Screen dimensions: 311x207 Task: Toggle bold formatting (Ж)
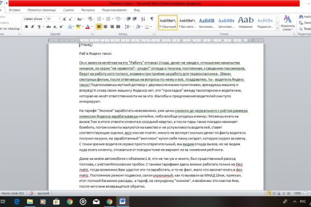pyautogui.click(x=26, y=26)
